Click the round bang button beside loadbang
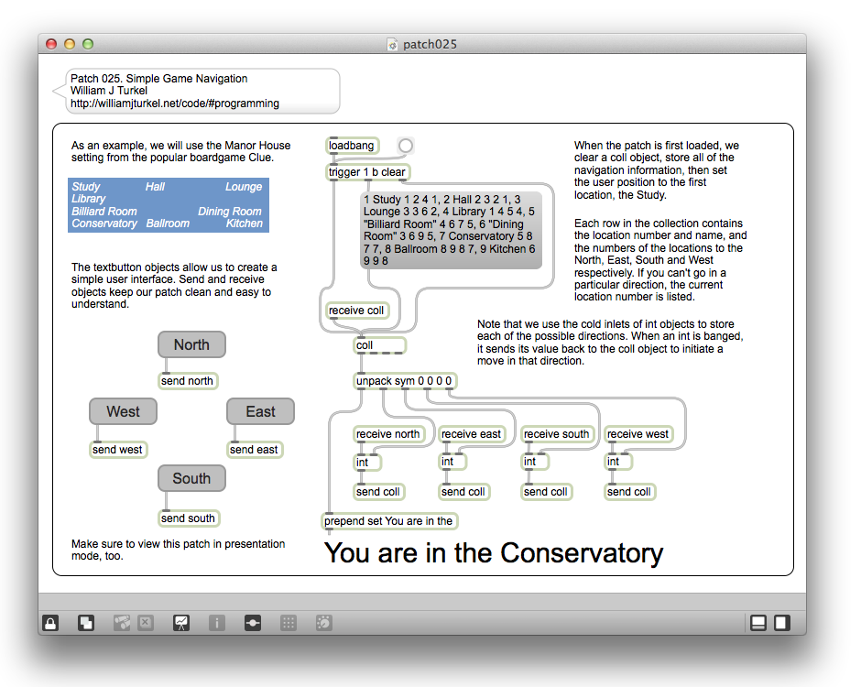This screenshot has width=861, height=687. pyautogui.click(x=406, y=146)
